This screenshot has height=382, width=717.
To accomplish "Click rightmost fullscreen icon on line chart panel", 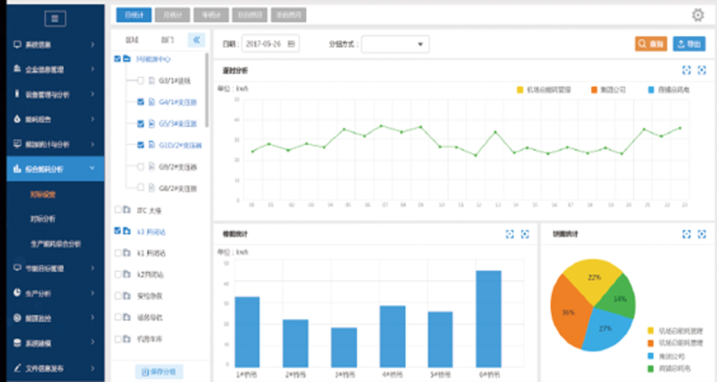I will 702,70.
